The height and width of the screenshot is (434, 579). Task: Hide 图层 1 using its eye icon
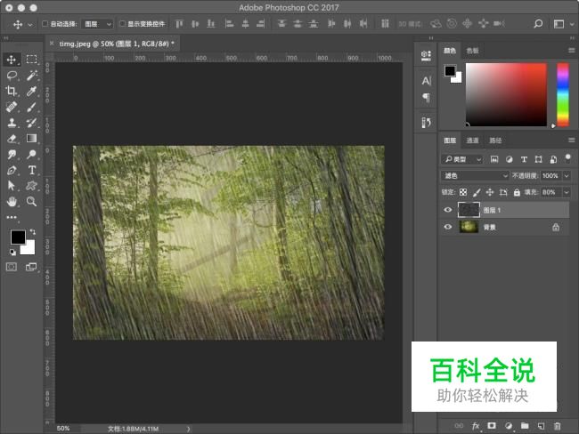click(447, 210)
